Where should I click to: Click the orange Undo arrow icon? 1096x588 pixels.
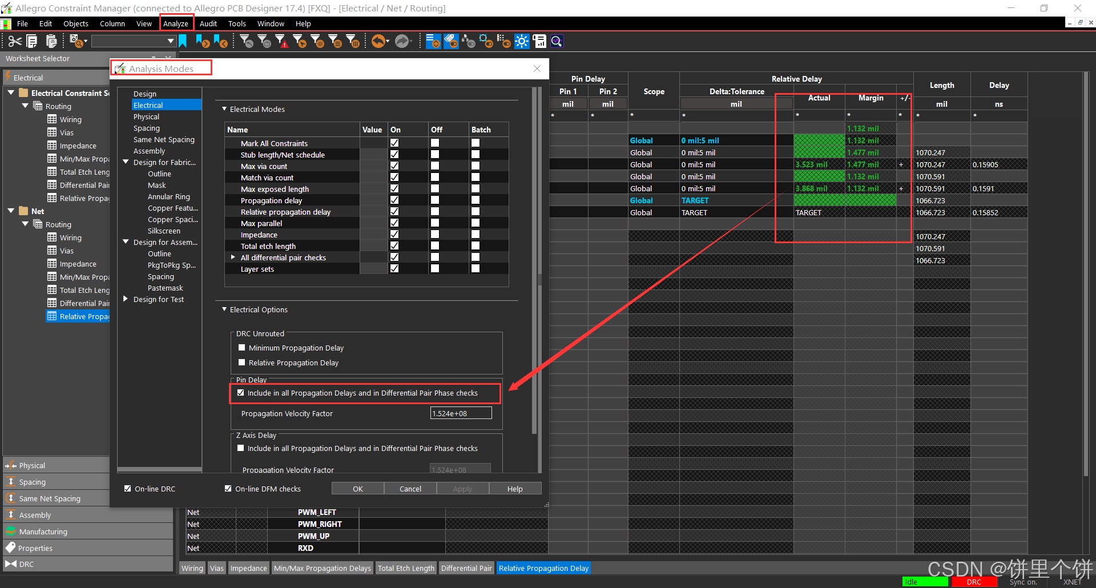[x=379, y=41]
